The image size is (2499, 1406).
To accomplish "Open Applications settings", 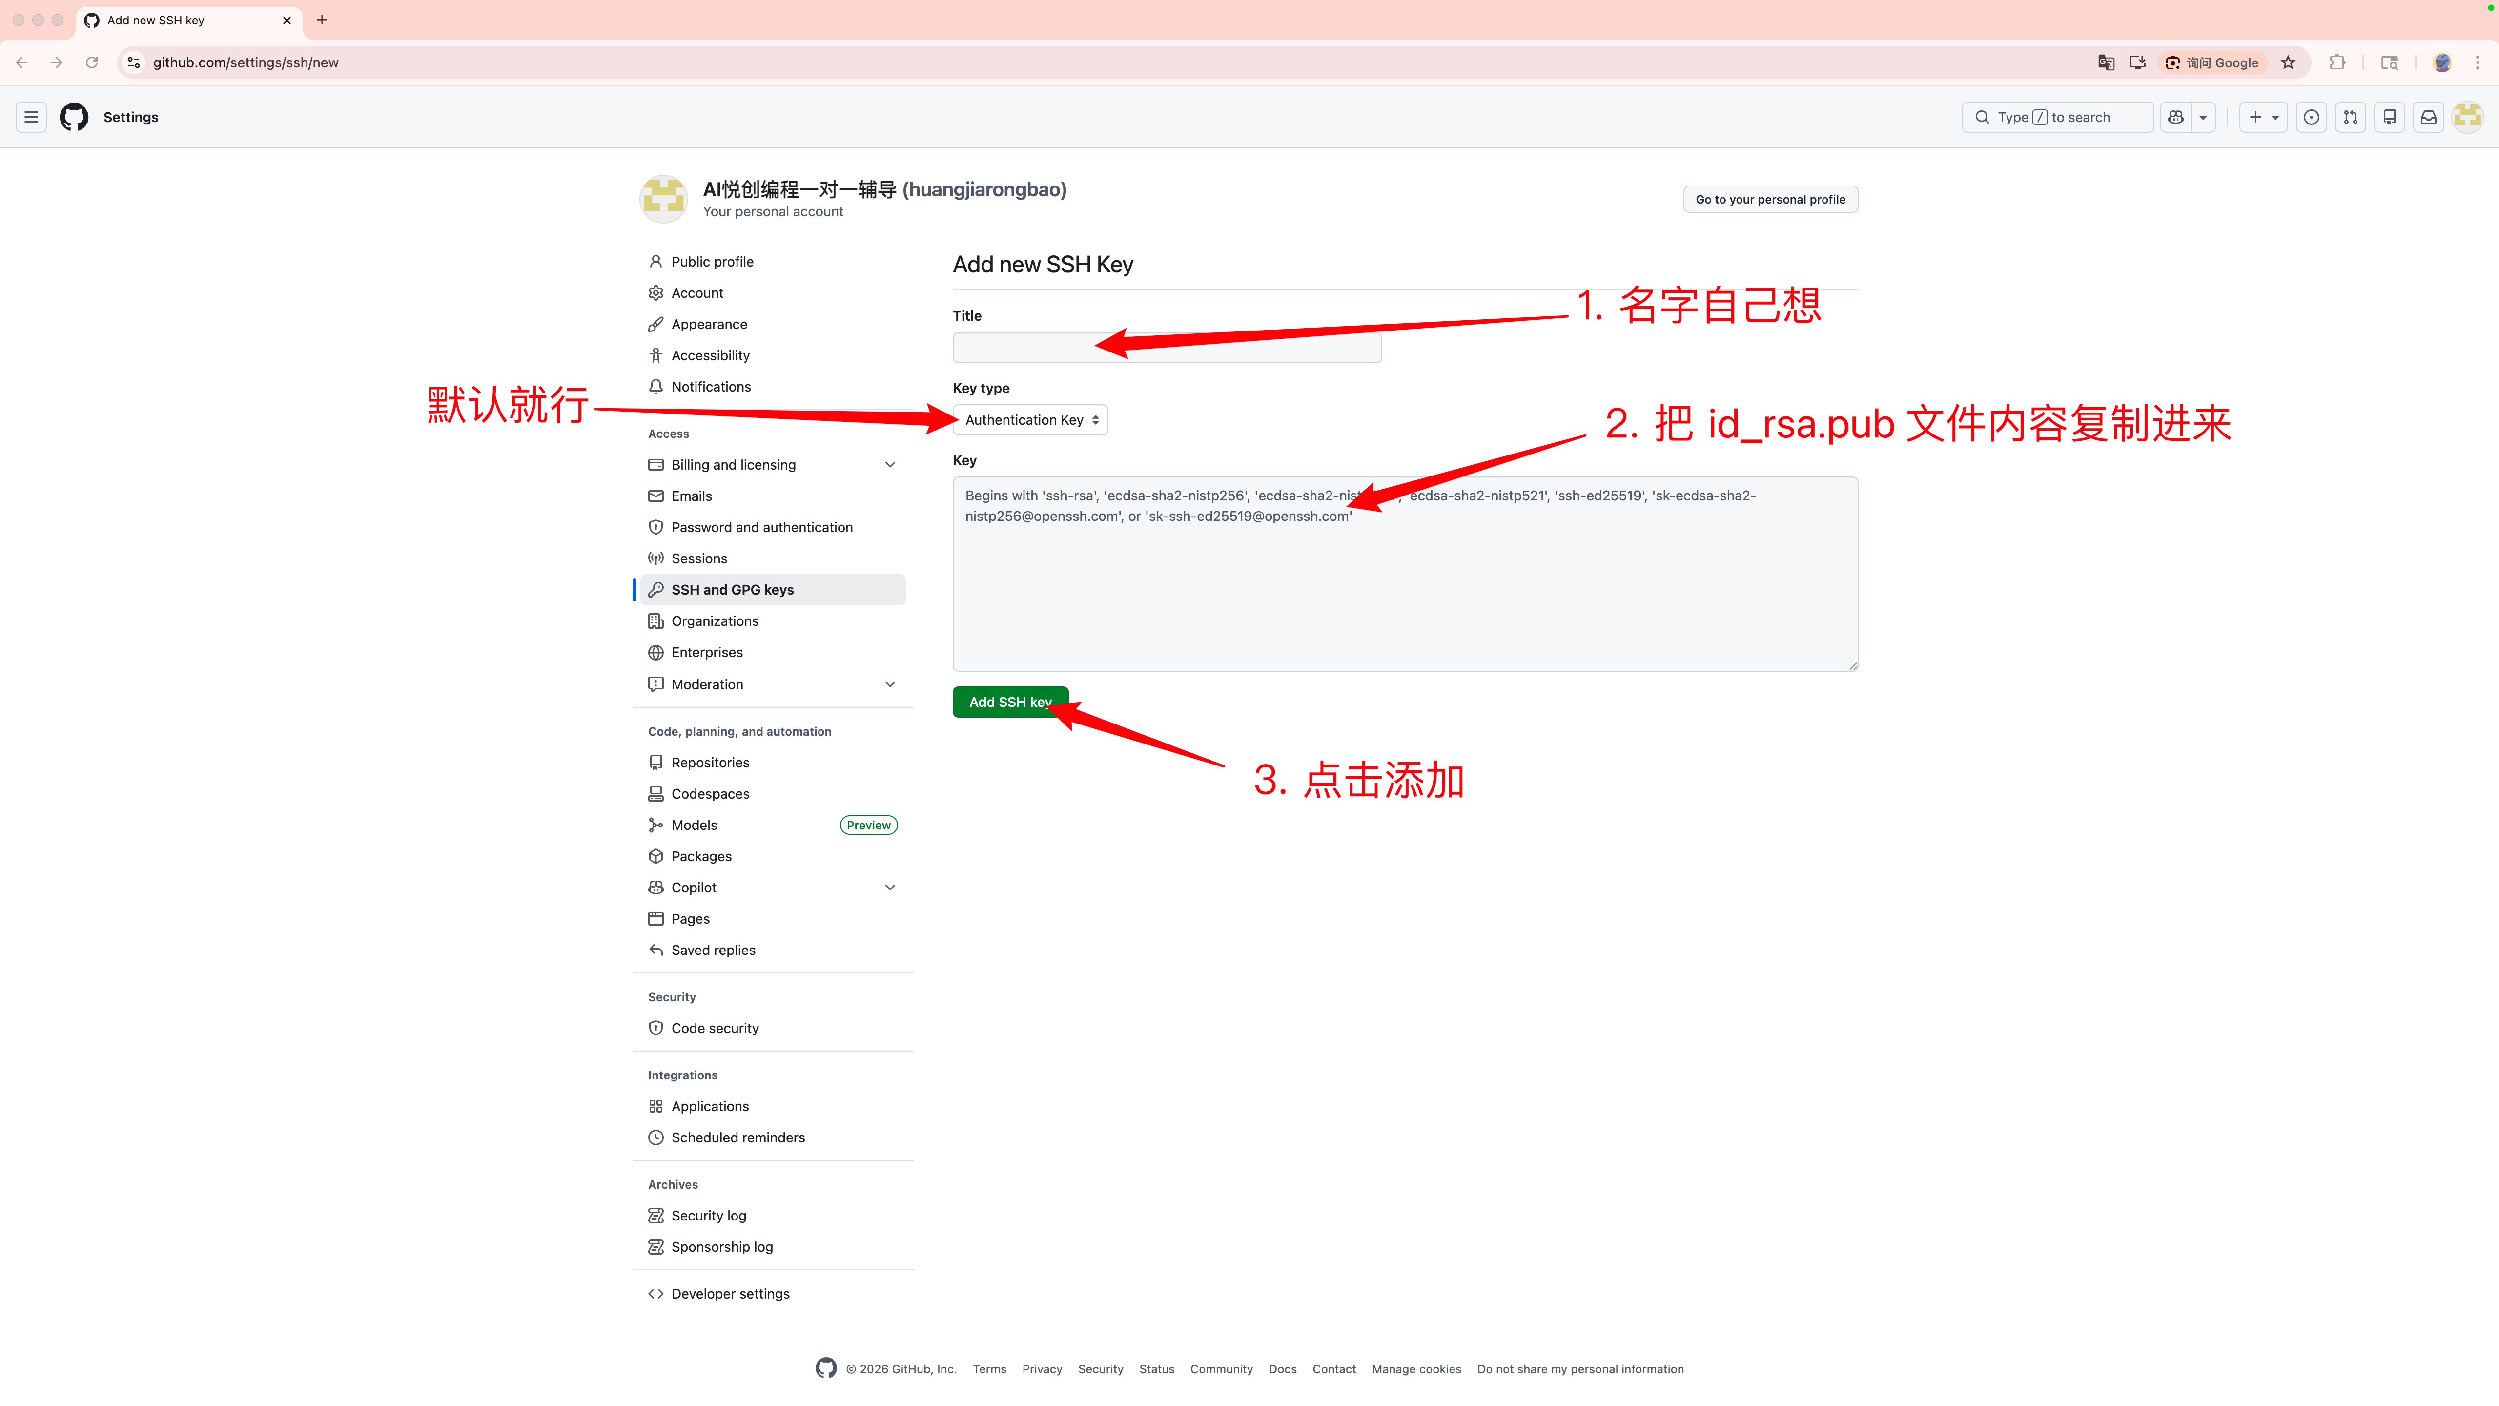I will pyautogui.click(x=772, y=1106).
